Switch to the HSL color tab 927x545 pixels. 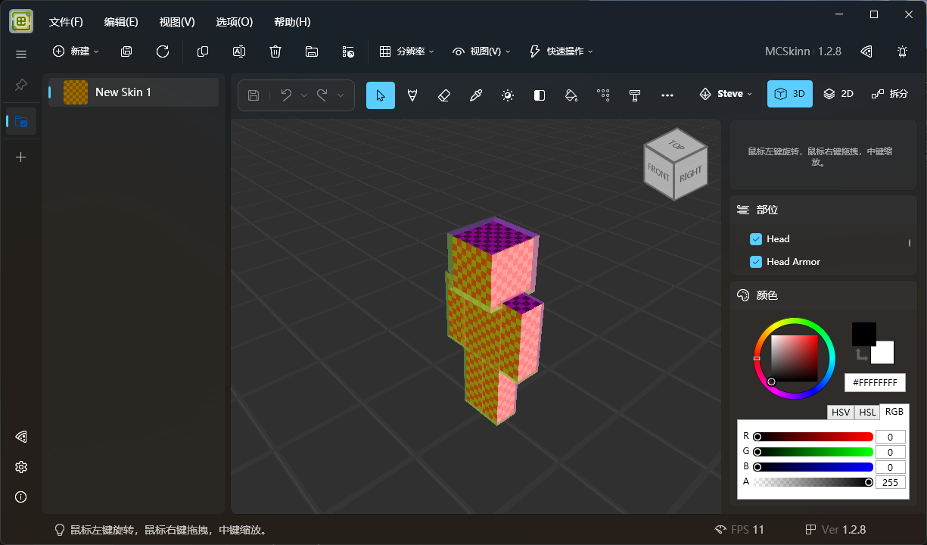point(867,413)
